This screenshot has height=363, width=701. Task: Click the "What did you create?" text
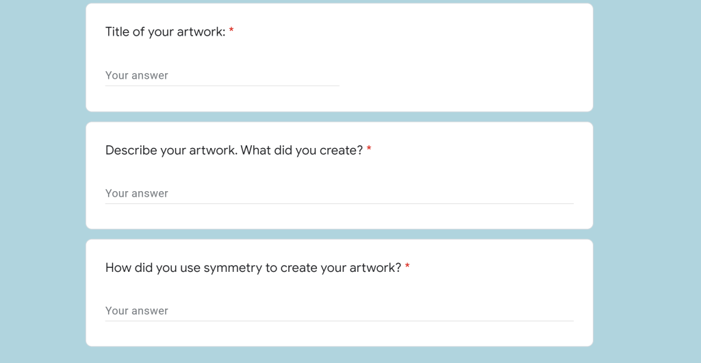[302, 150]
